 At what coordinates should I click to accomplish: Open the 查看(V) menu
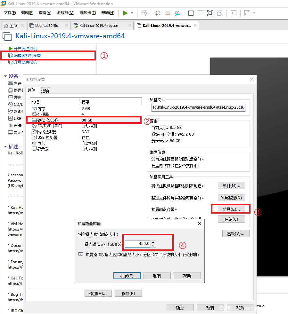(45, 13)
